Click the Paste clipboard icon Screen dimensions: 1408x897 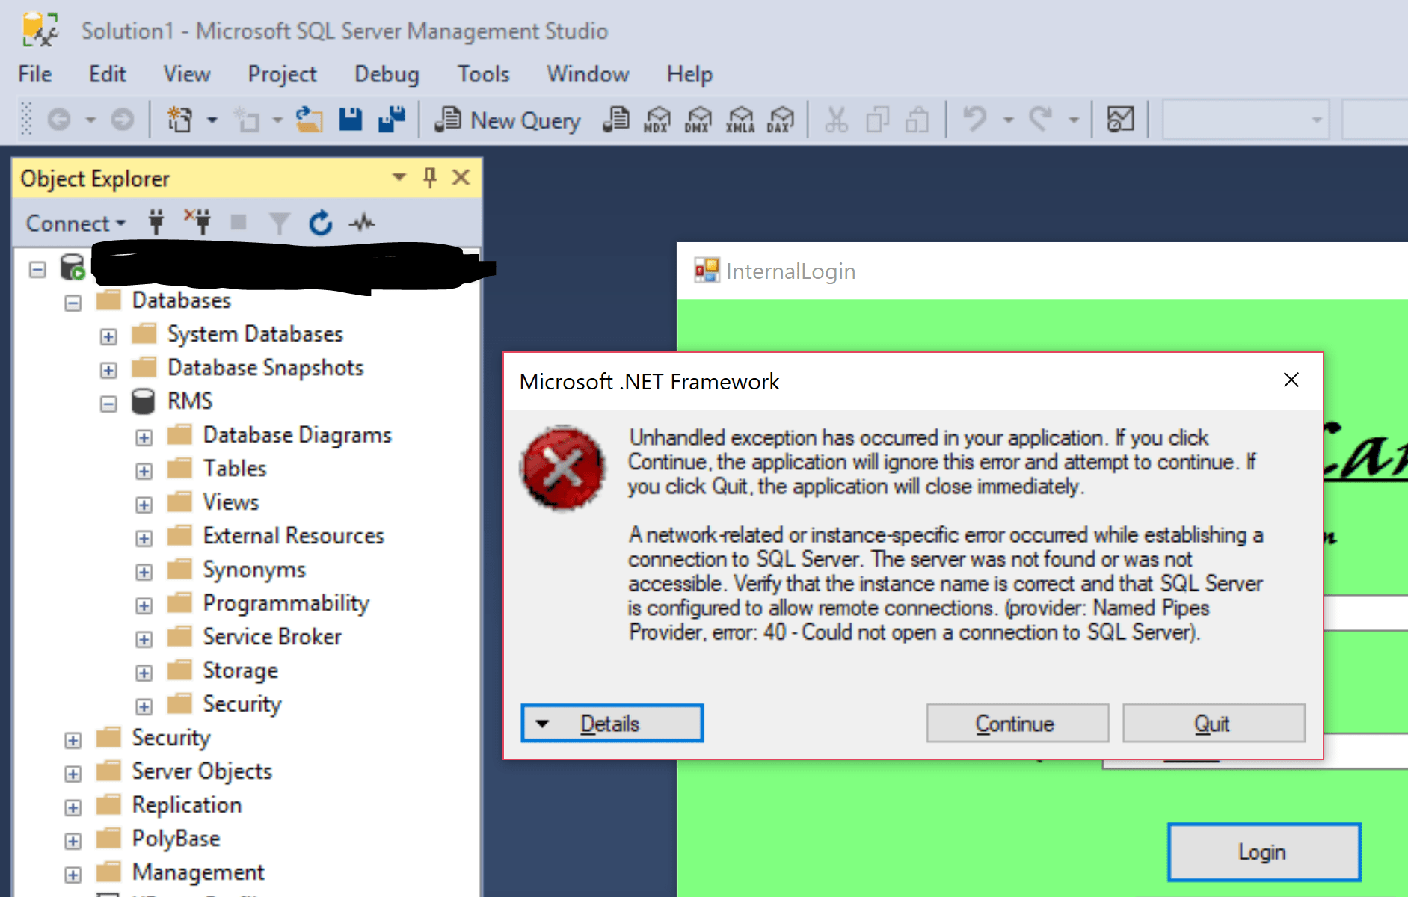point(917,120)
